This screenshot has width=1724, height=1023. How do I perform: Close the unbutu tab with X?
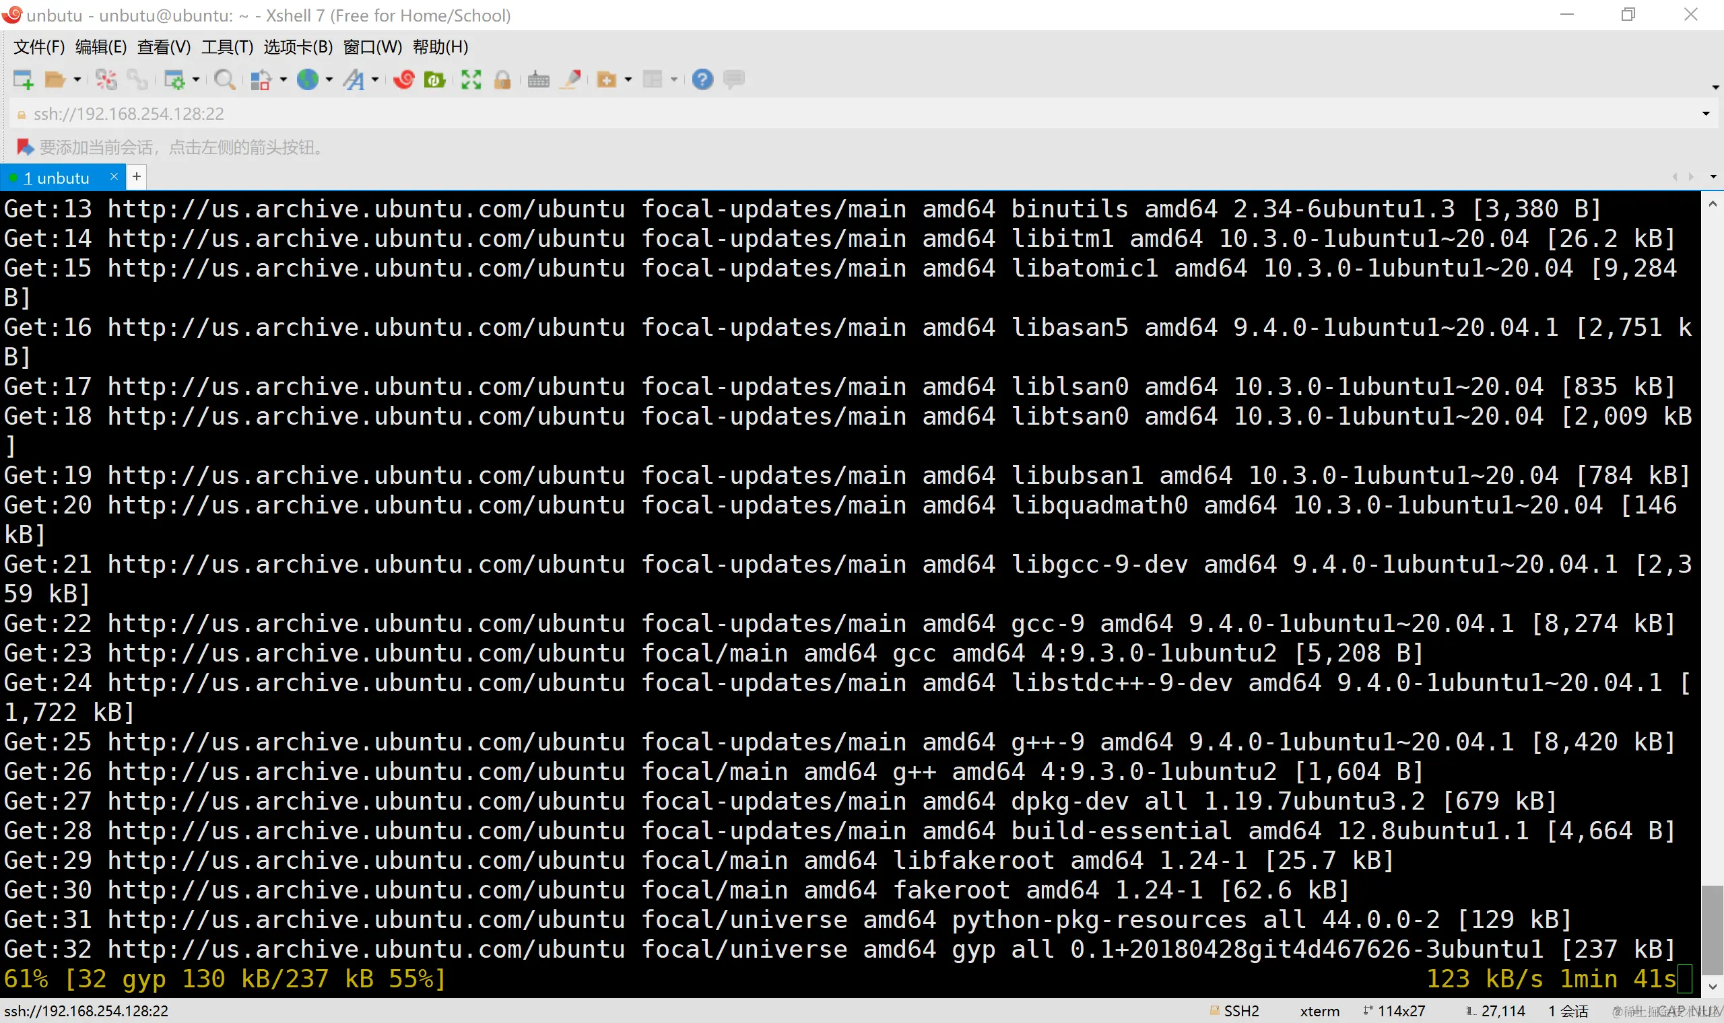pyautogui.click(x=114, y=177)
